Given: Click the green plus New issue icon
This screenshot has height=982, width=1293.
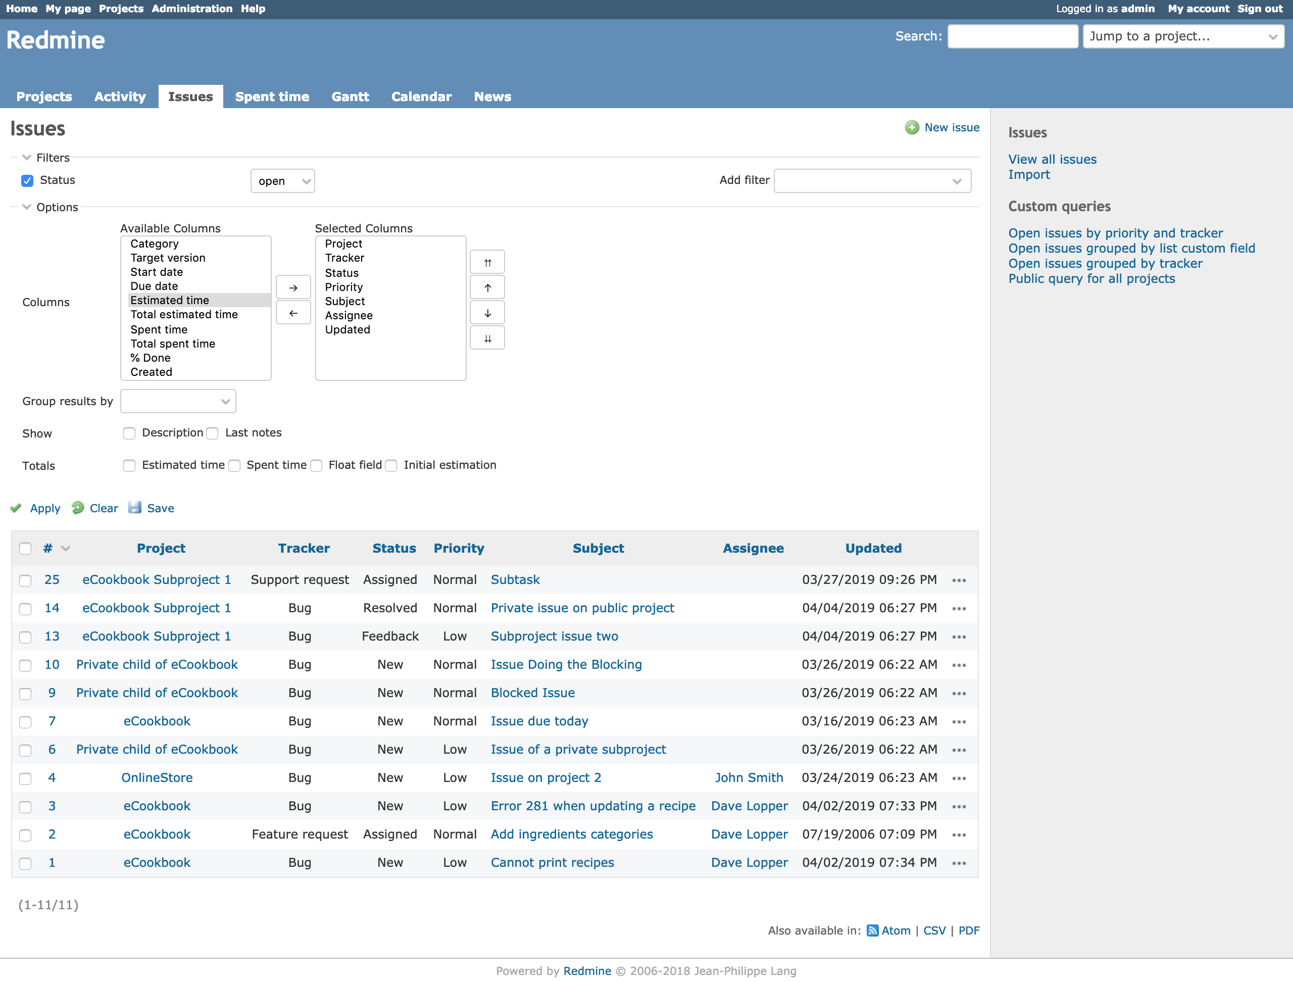Looking at the screenshot, I should coord(912,127).
